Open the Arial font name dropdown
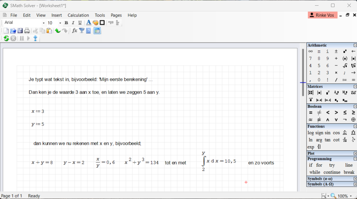Image resolution: width=357 pixels, height=199 pixels. pyautogui.click(x=43, y=23)
